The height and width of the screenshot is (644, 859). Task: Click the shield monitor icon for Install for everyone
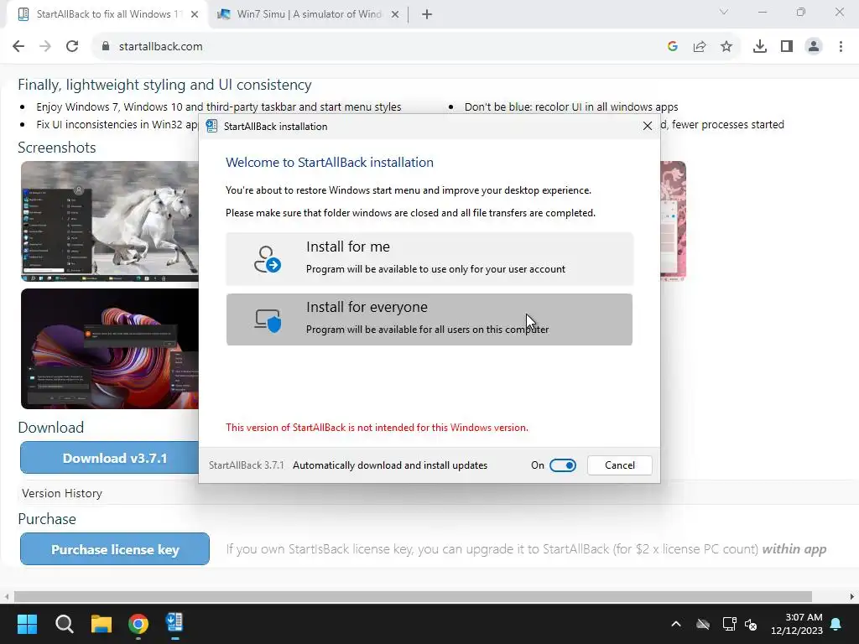268,319
